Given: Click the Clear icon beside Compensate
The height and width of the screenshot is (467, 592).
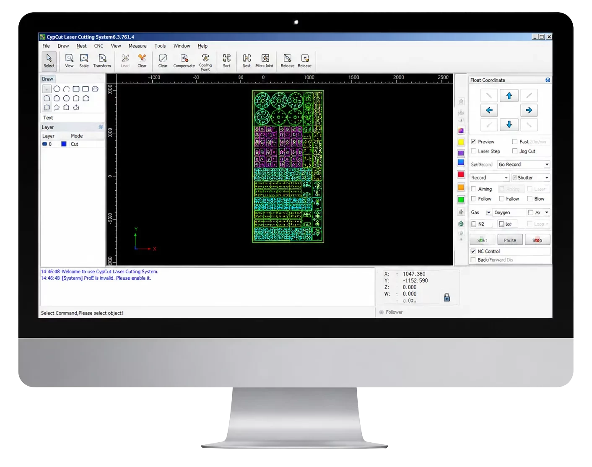Looking at the screenshot, I should pos(163,60).
